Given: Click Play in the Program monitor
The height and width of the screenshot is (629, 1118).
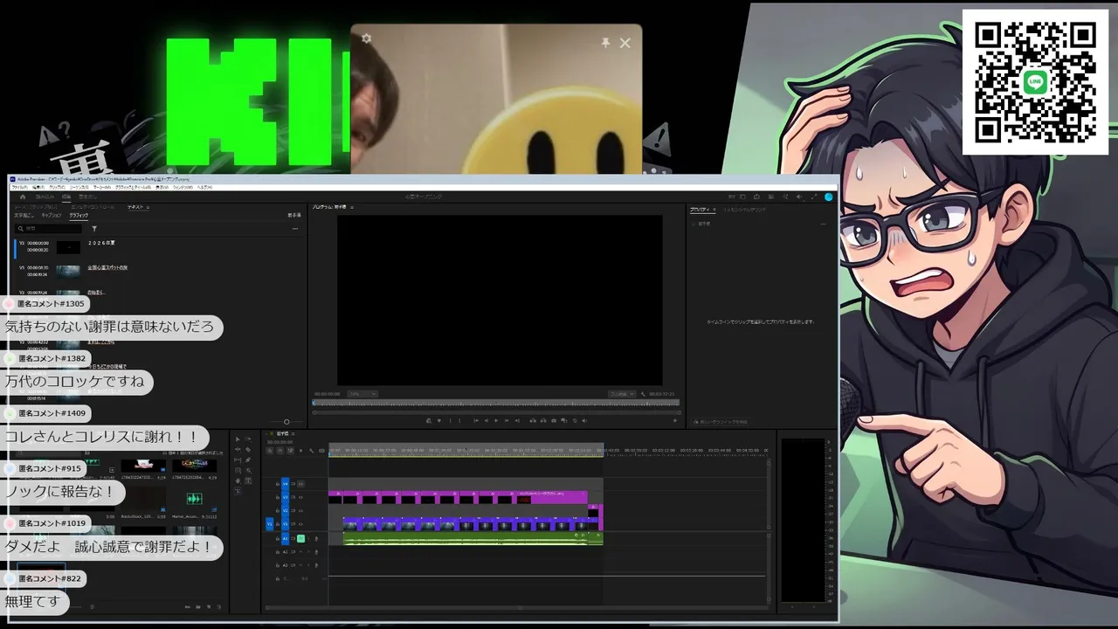Looking at the screenshot, I should coord(496,420).
